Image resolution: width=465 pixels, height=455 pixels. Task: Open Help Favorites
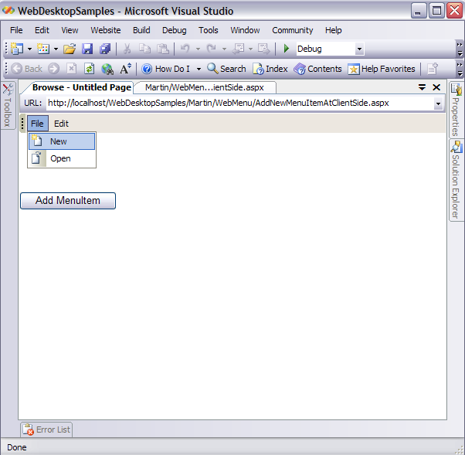(x=381, y=69)
